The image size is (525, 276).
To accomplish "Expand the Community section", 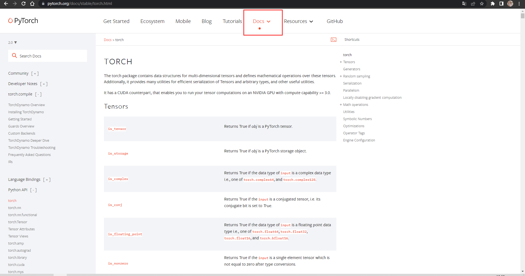I will click(35, 74).
